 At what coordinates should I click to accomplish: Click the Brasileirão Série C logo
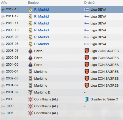click(87, 99)
